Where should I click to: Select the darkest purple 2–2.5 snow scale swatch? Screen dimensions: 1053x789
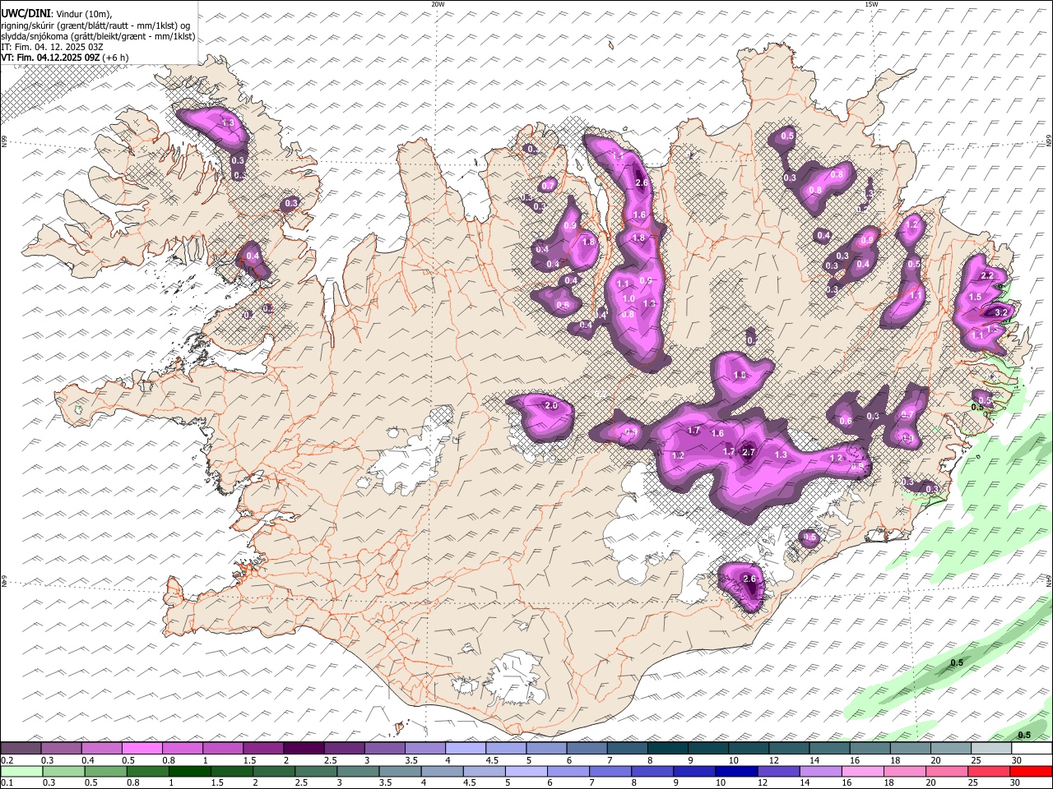303,748
